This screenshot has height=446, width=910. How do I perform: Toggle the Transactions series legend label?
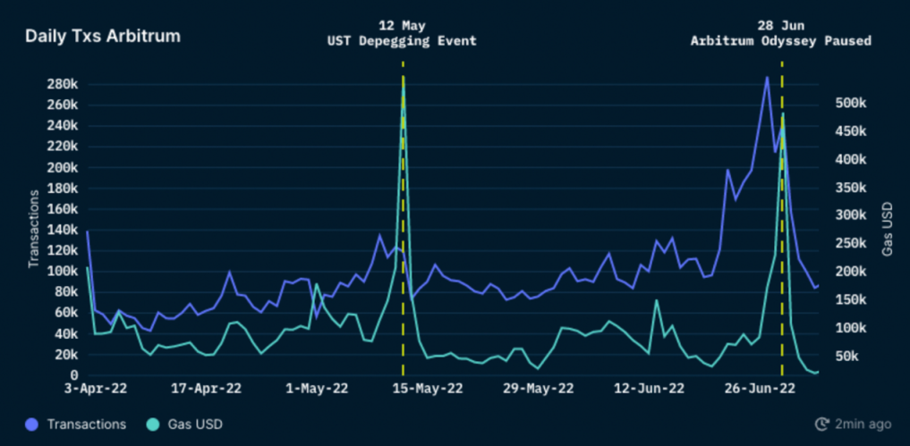(86, 425)
